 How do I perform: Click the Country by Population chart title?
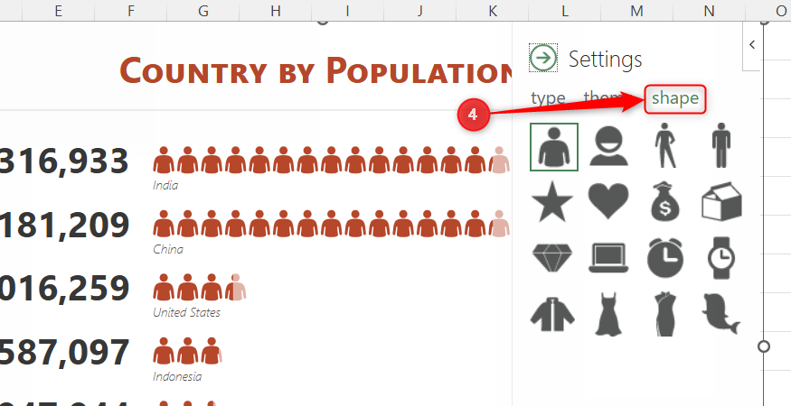315,70
